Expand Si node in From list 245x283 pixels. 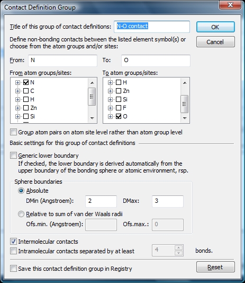(x=17, y=116)
